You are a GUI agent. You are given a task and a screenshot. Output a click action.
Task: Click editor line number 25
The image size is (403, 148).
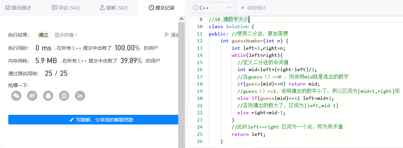click(200, 134)
